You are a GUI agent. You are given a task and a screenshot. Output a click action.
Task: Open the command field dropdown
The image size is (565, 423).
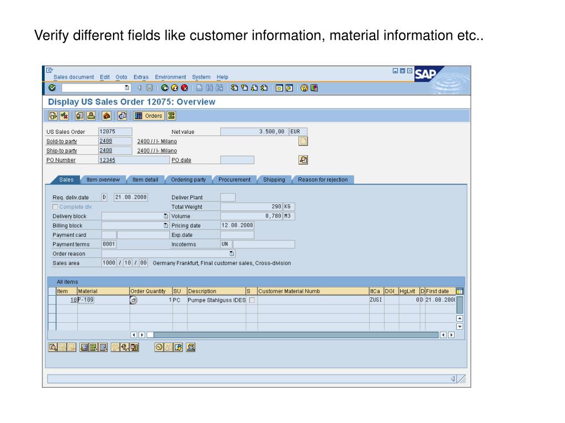pos(127,88)
